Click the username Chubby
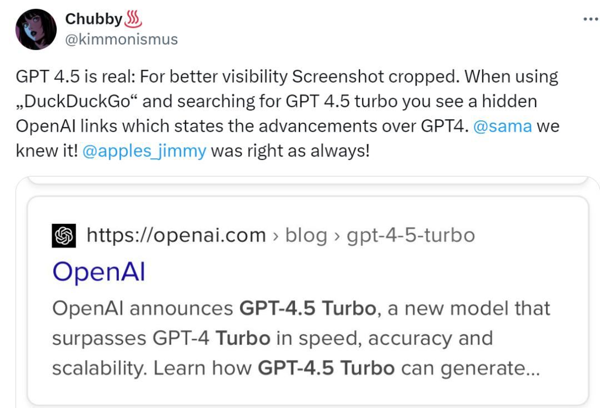600x408 pixels. click(93, 18)
